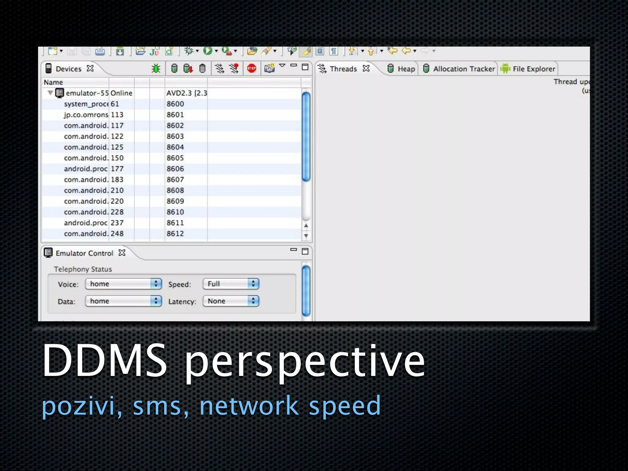Open the Back history dropdown arrow
The height and width of the screenshot is (471, 628).
[x=415, y=51]
